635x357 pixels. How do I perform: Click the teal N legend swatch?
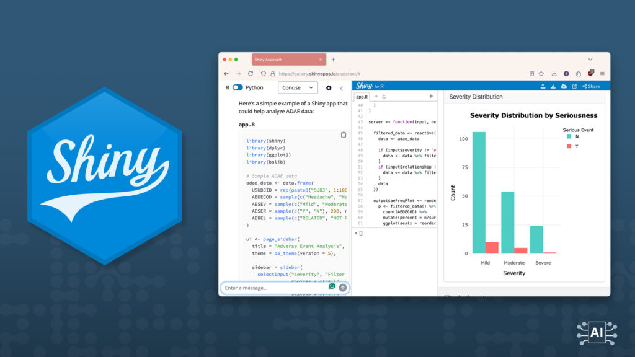[x=569, y=136]
